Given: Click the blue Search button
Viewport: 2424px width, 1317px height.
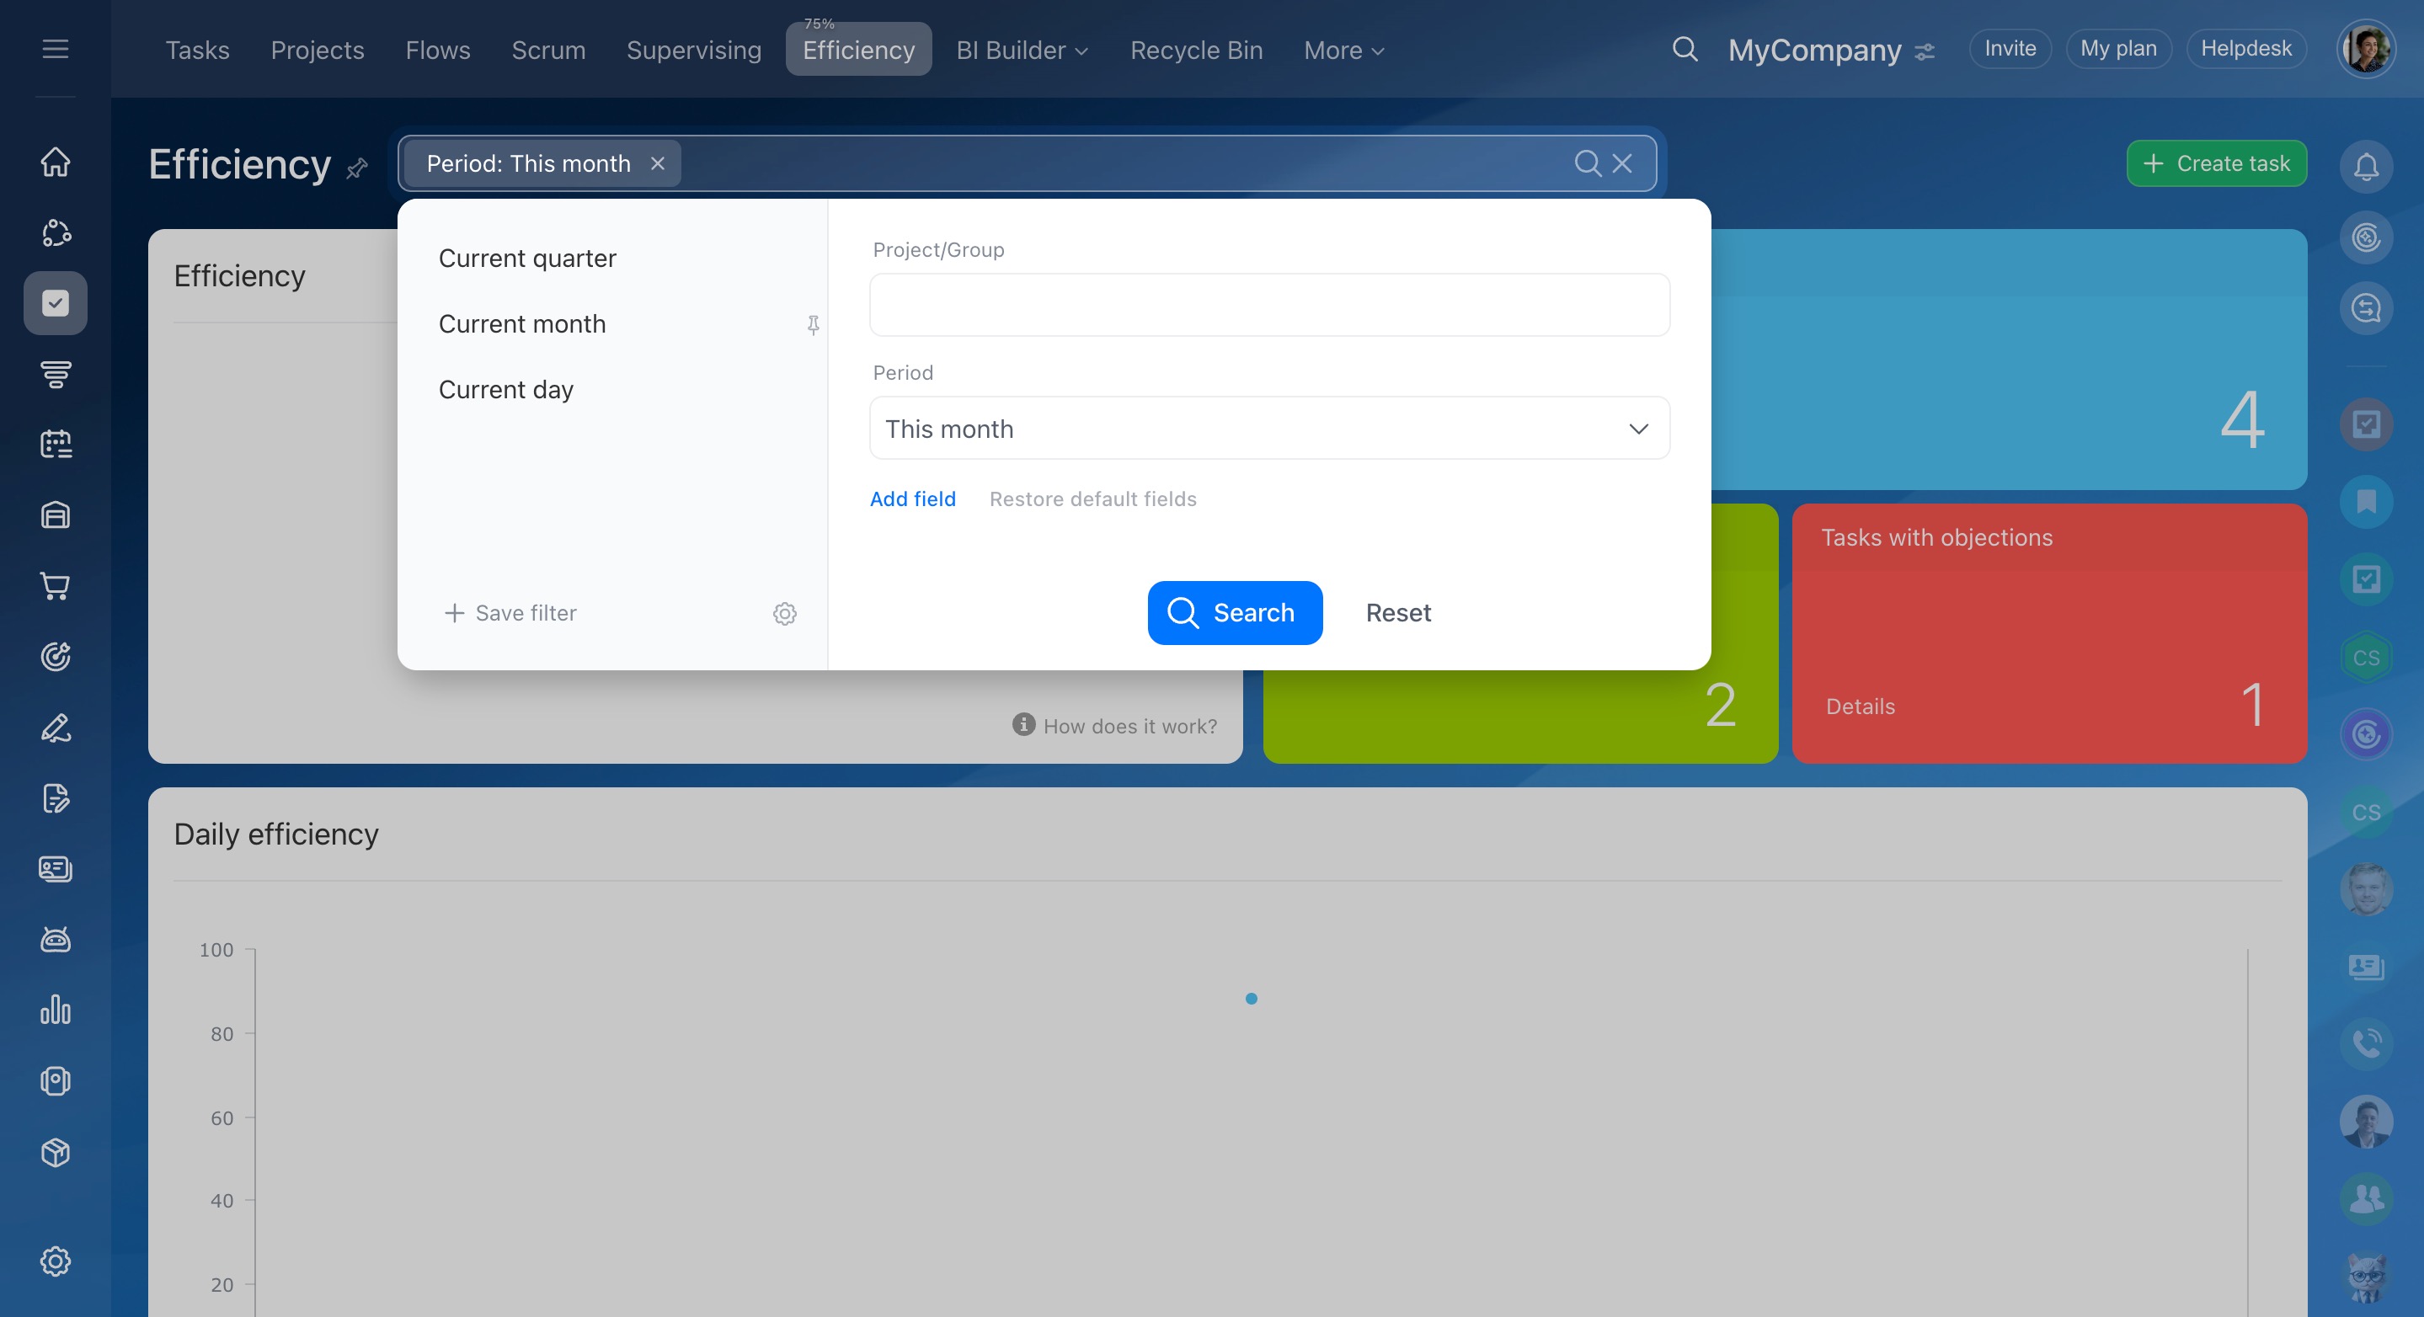Looking at the screenshot, I should [x=1234, y=612].
